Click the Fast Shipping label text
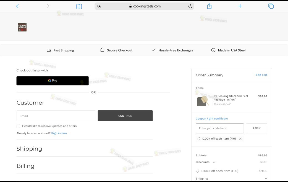 click(64, 50)
